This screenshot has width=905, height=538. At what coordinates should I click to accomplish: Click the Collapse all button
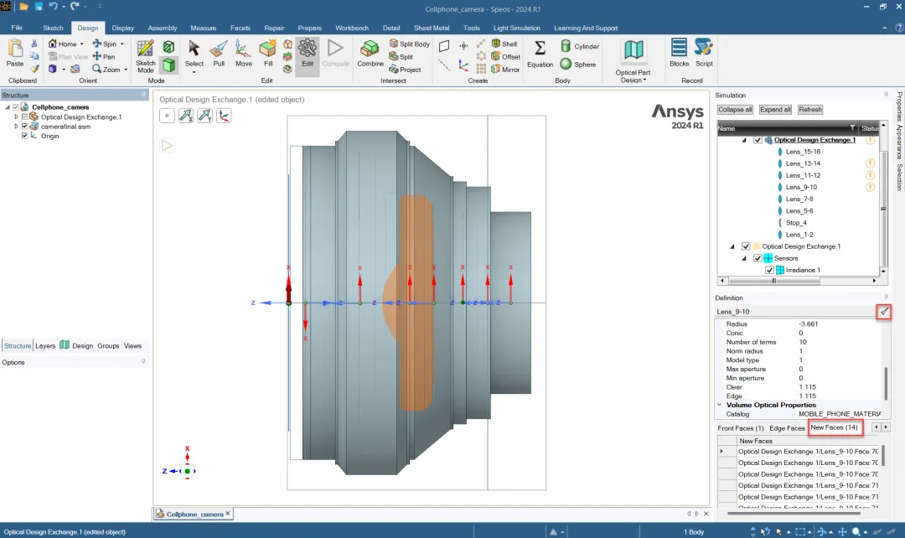735,110
